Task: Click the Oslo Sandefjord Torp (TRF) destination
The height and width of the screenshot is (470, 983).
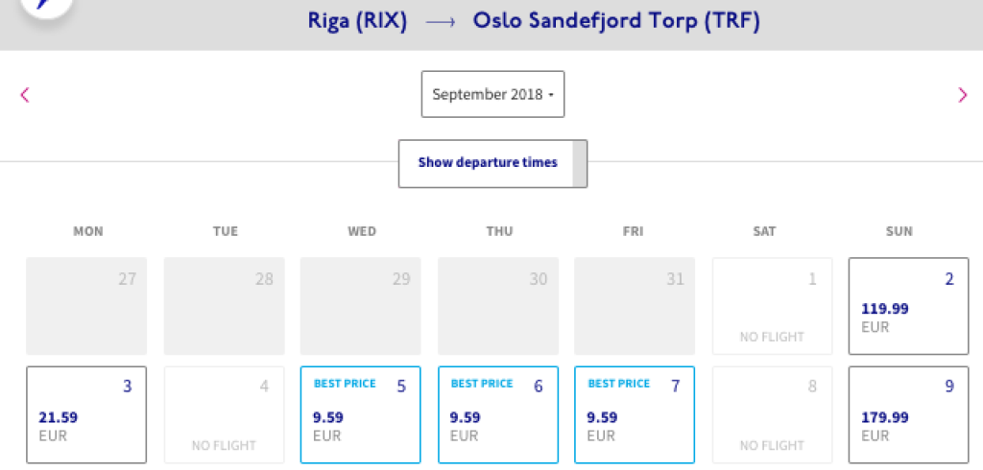Action: click(x=616, y=22)
